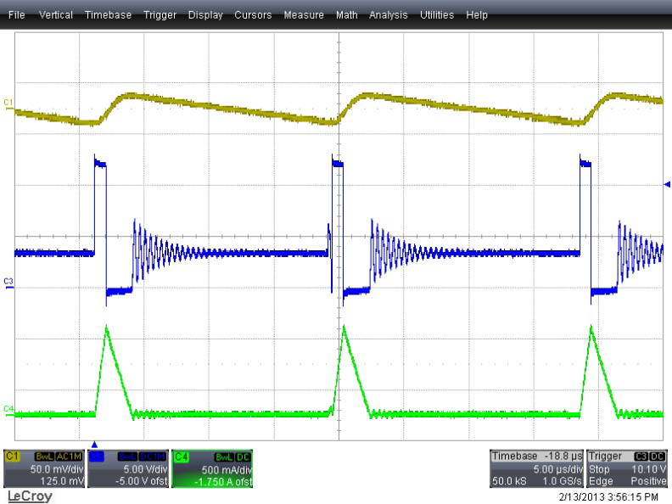Open the Math menu
Screen dimensions: 672x504
346,15
